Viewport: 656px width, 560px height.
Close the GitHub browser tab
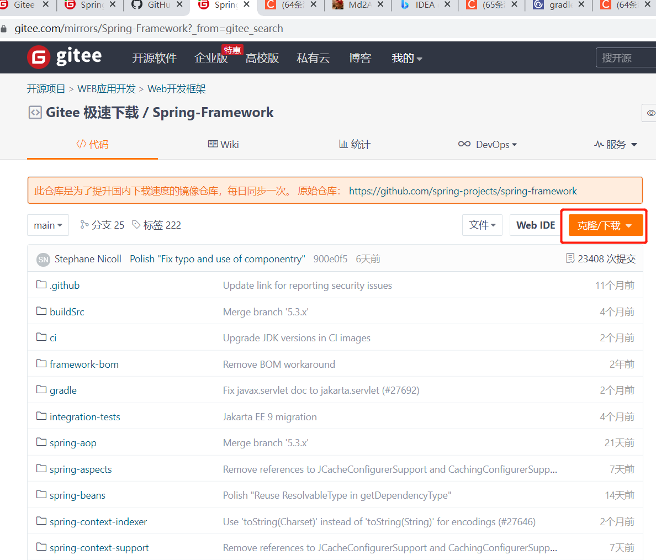click(179, 4)
